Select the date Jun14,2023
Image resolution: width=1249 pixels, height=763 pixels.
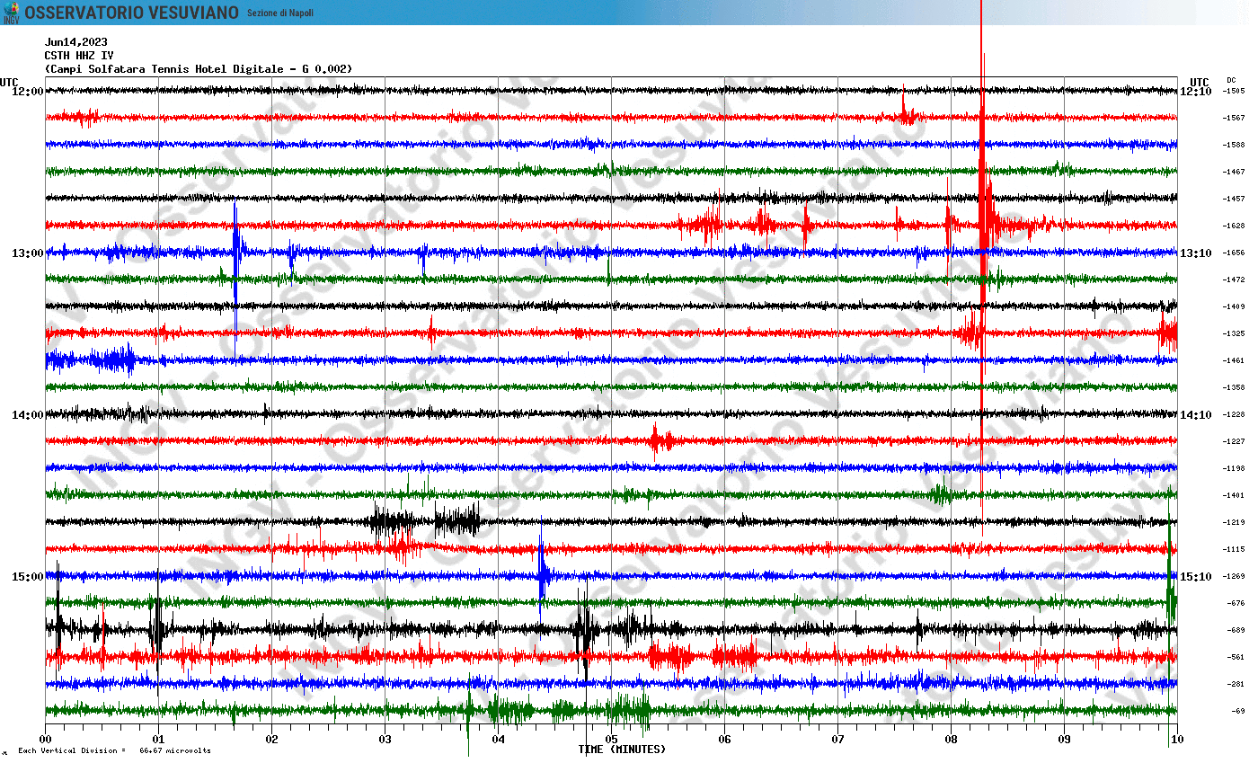tap(76, 41)
